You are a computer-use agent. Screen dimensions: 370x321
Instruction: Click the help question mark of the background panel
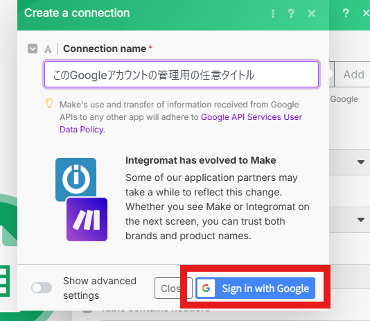346,13
